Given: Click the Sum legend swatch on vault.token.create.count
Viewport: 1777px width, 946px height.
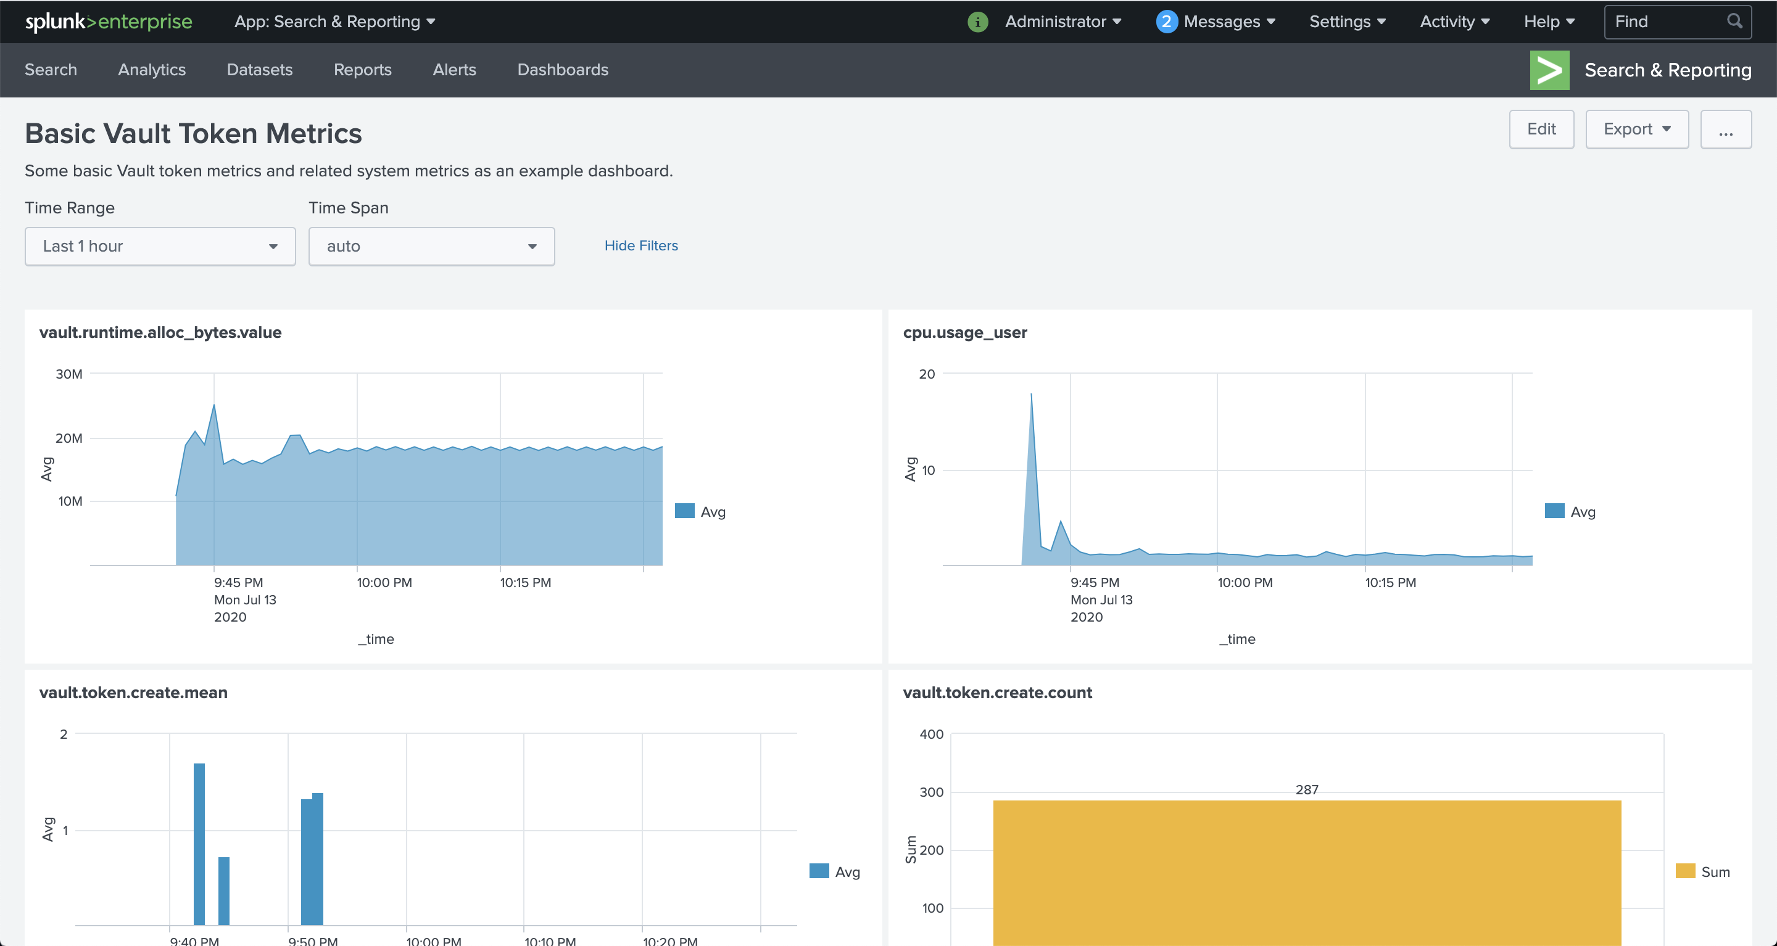Looking at the screenshot, I should click(x=1685, y=871).
